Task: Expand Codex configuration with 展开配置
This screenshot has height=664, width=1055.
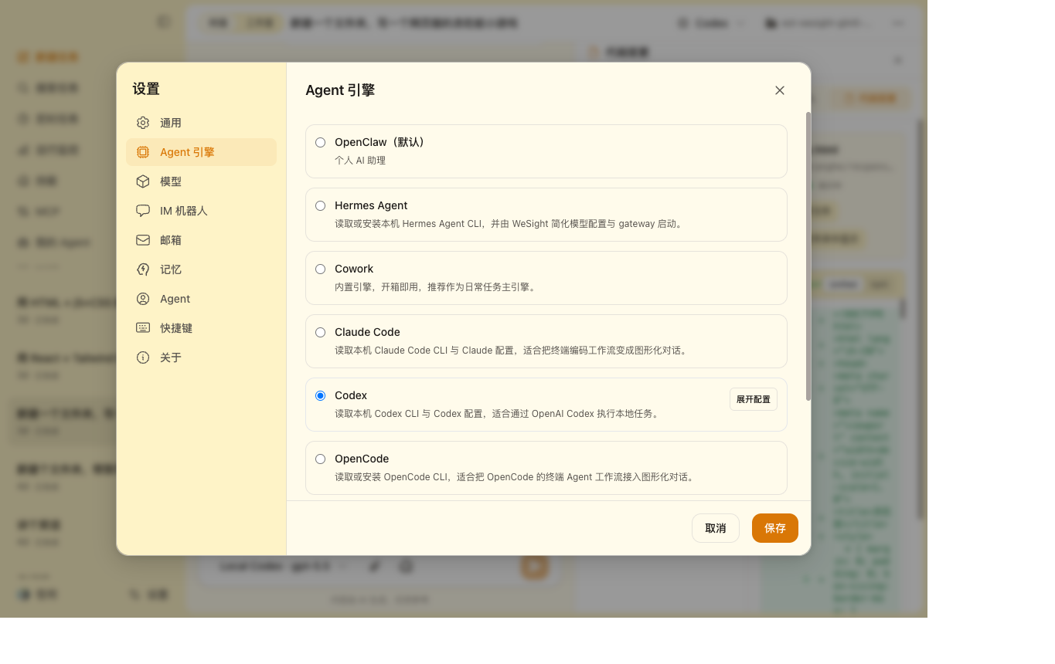Action: click(x=754, y=399)
